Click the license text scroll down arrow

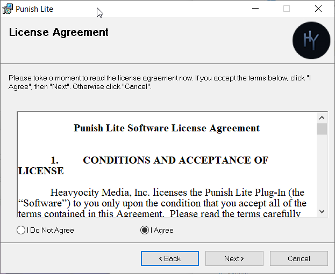[322, 211]
